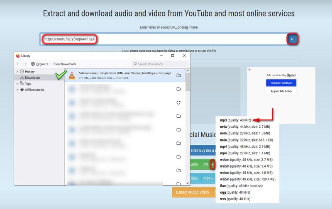Expand the All Bookmarks tree arrow
This screenshot has width=332, height=209.
17,90
